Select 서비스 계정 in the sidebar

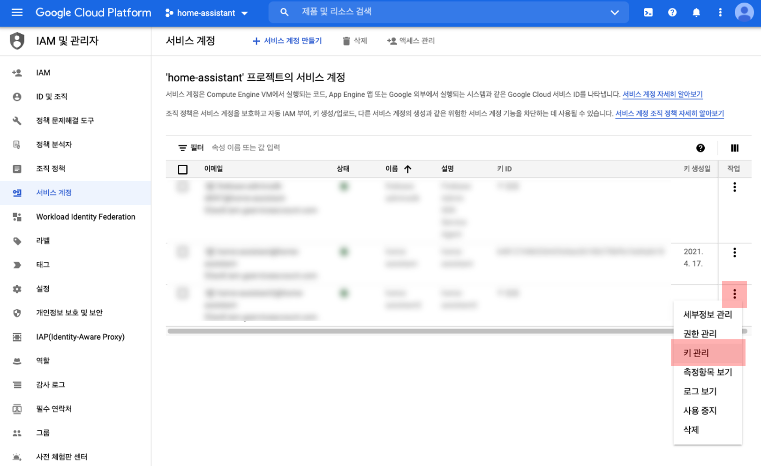click(75, 192)
